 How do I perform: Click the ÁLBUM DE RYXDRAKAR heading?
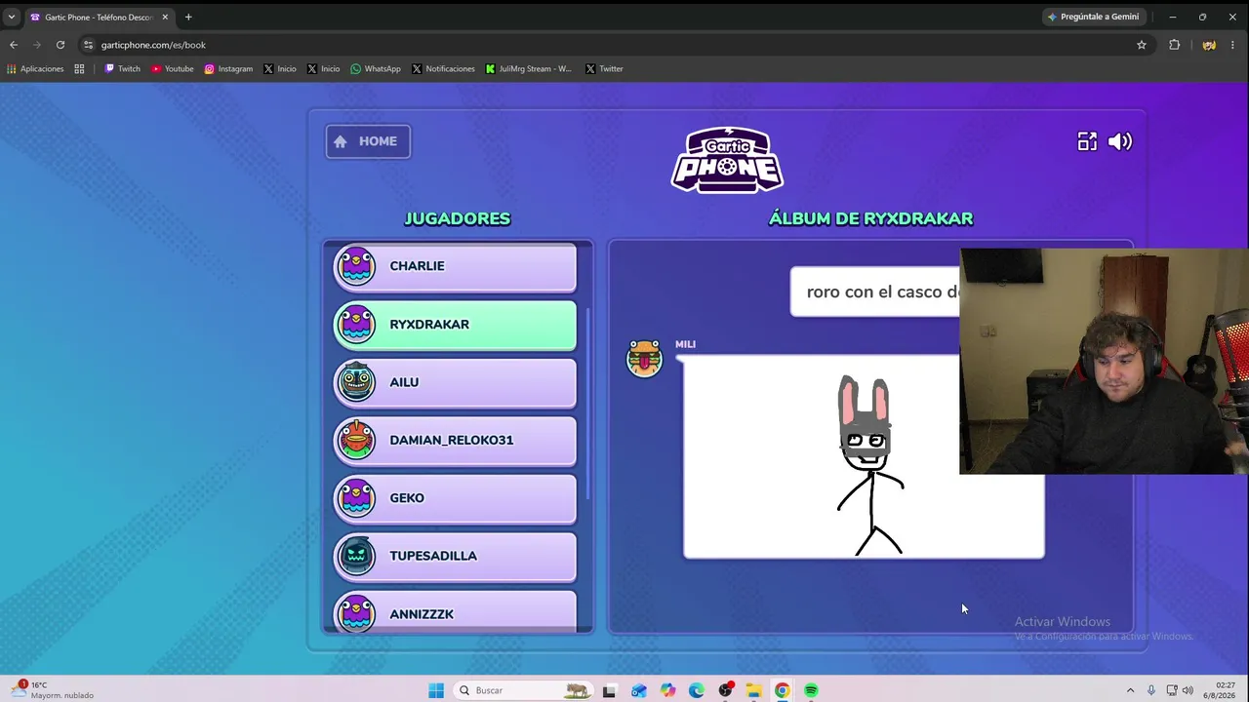point(870,218)
